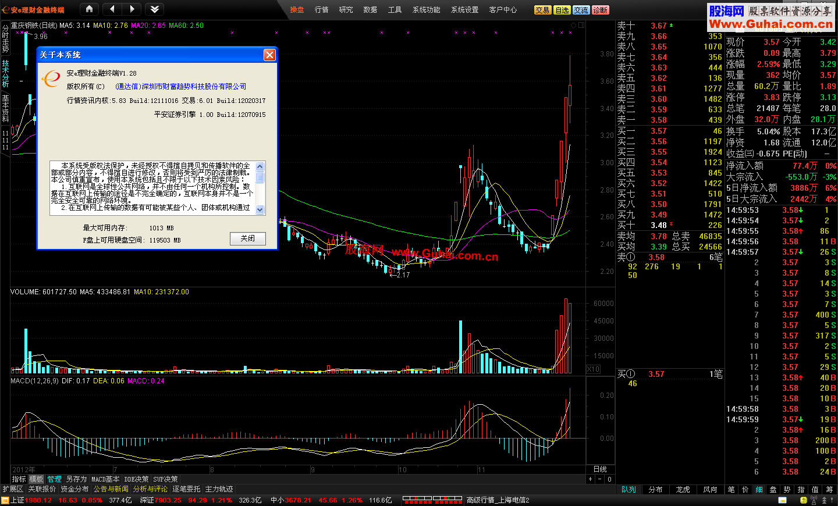Select the 价 tab at bottom right
Screen dimensions: 838x506
[745, 490]
